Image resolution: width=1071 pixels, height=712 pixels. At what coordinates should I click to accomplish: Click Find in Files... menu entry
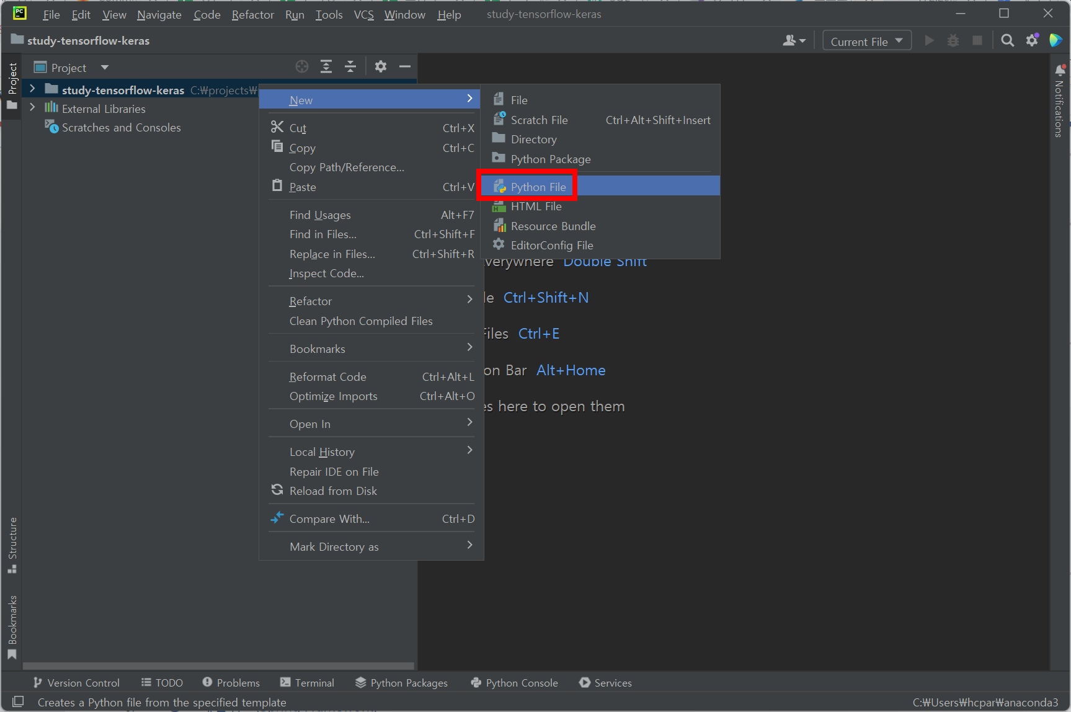[x=371, y=234]
